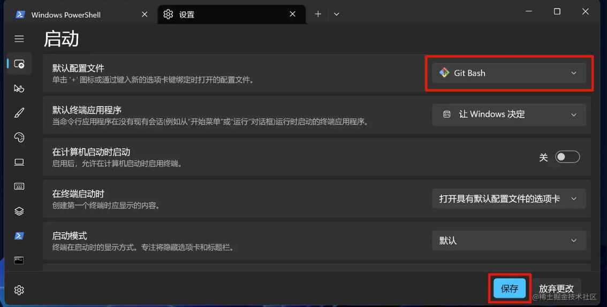Select the PowerShell profile in sidebar
This screenshot has height=307, width=607.
(19, 236)
